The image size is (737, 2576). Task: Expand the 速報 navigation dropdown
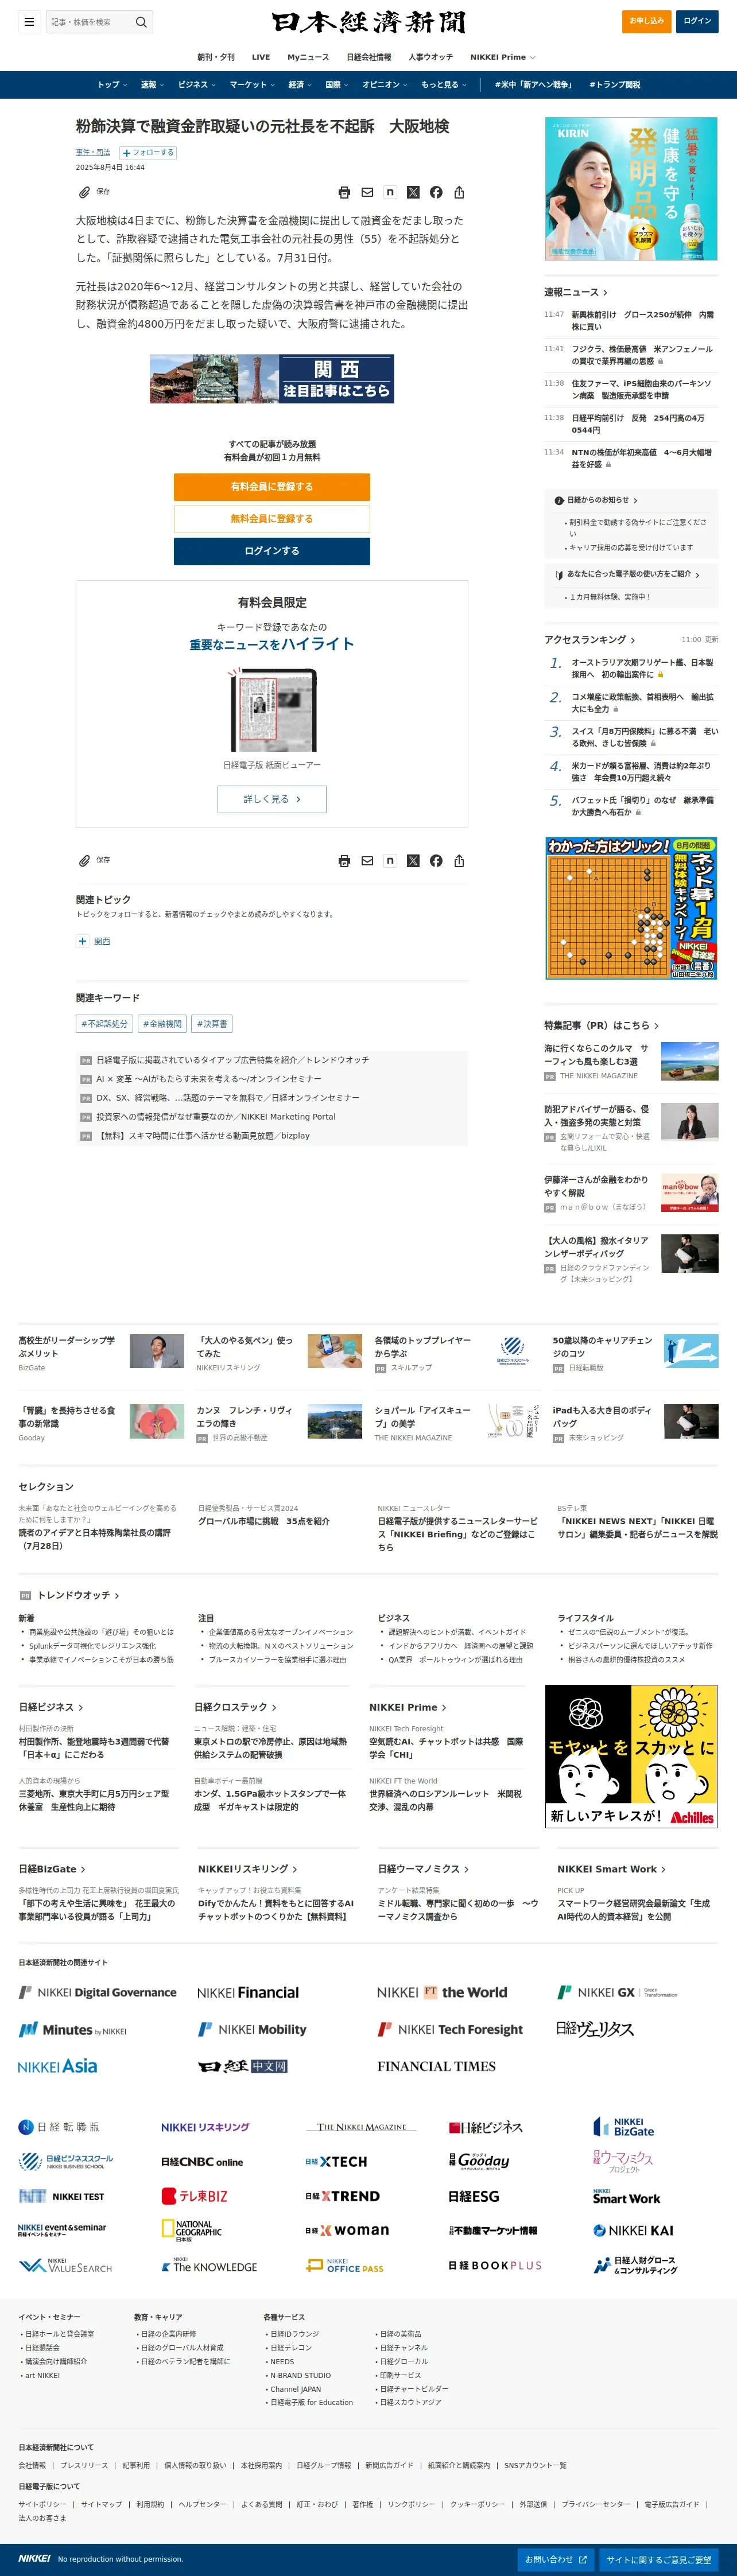tap(152, 85)
